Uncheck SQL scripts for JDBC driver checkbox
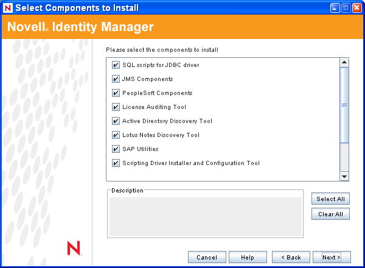 coord(116,65)
